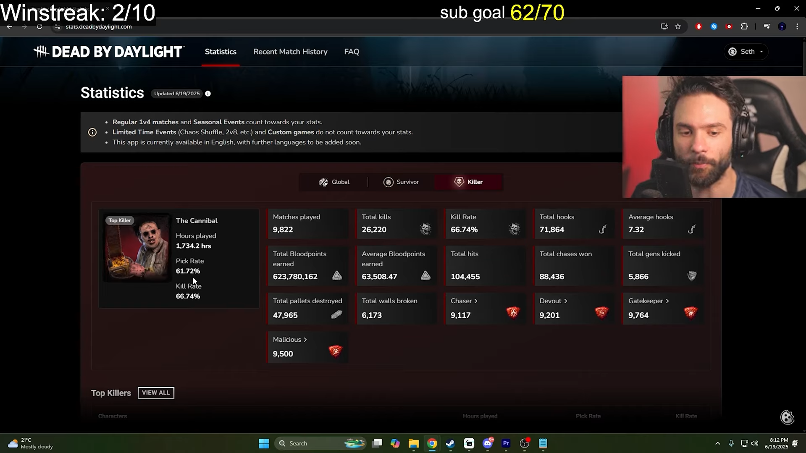The width and height of the screenshot is (806, 453).
Task: Click the Top Killer badge
Action: (120, 220)
